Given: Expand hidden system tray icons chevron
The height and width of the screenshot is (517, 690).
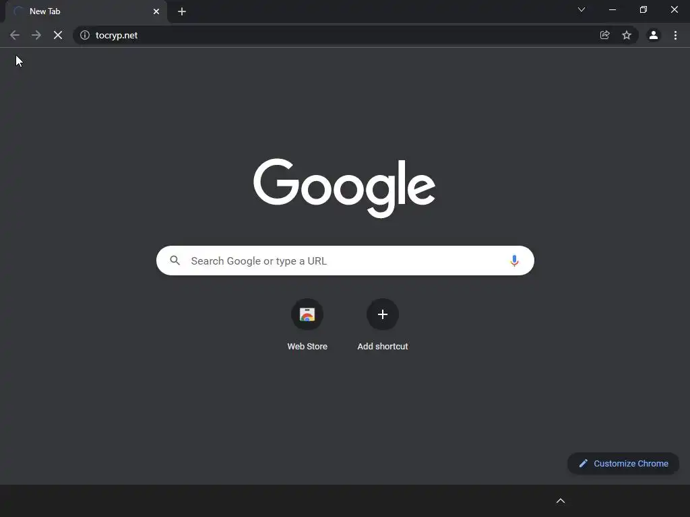Looking at the screenshot, I should [x=561, y=501].
